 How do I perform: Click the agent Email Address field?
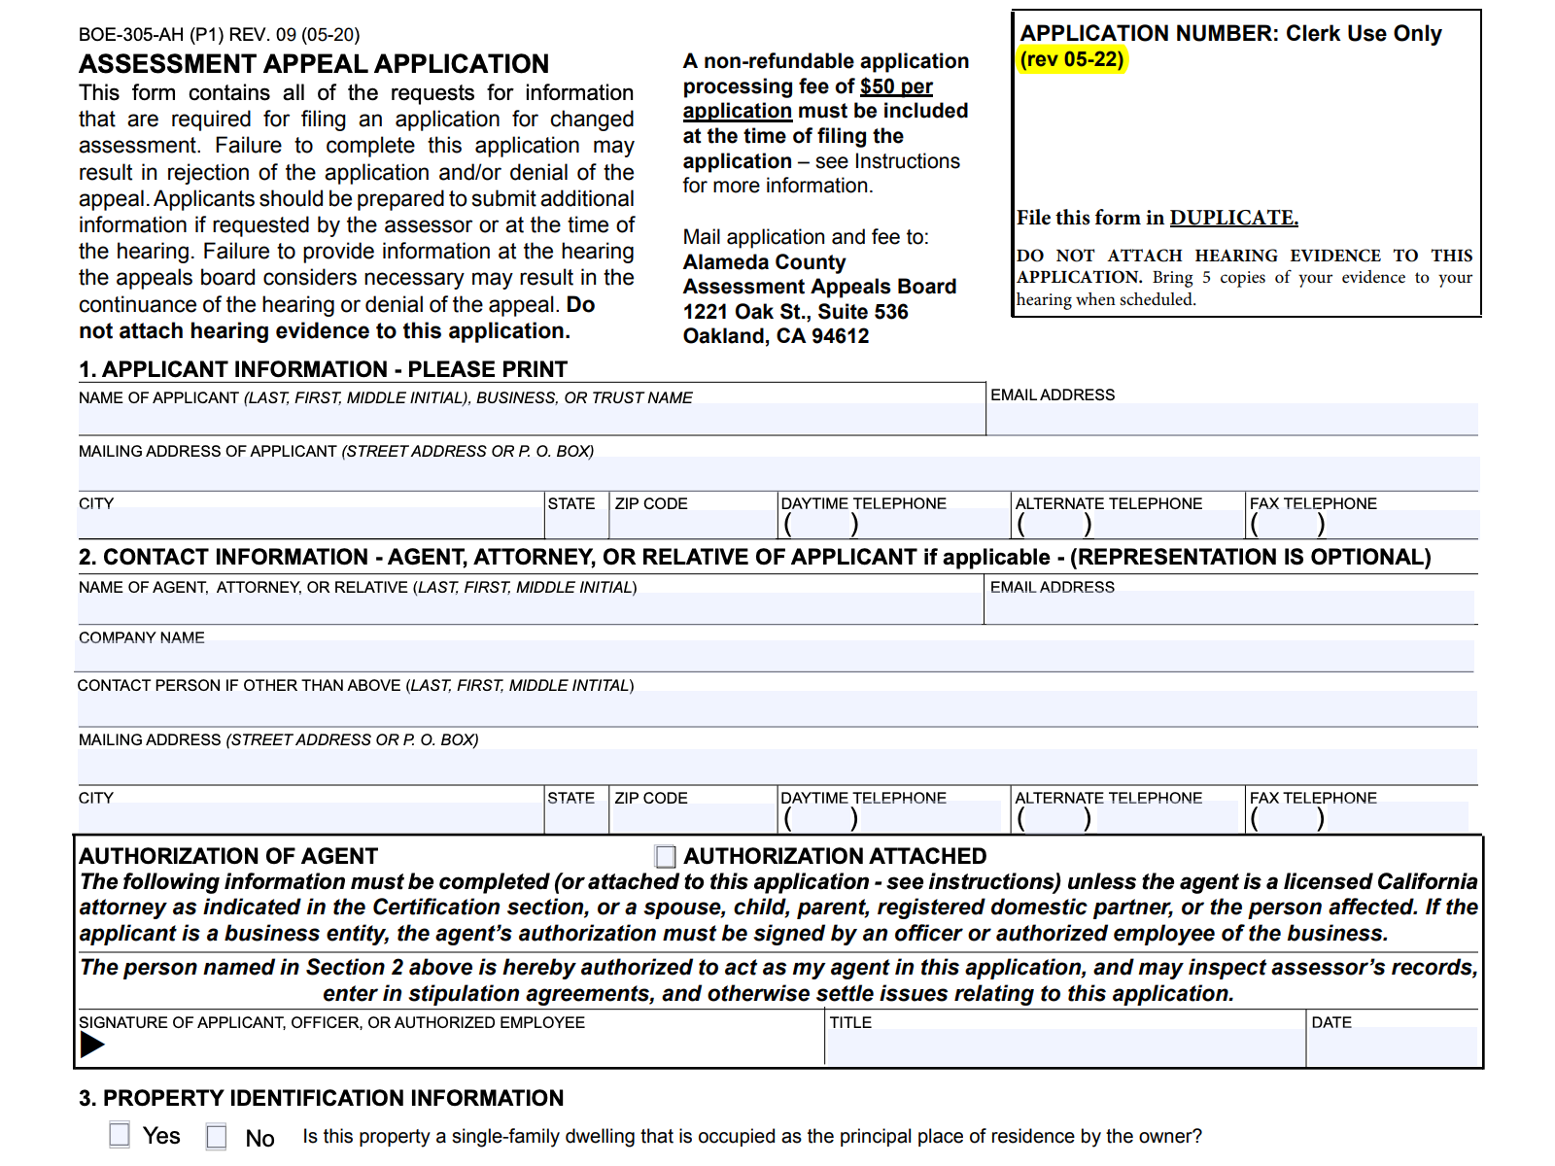tap(1231, 608)
